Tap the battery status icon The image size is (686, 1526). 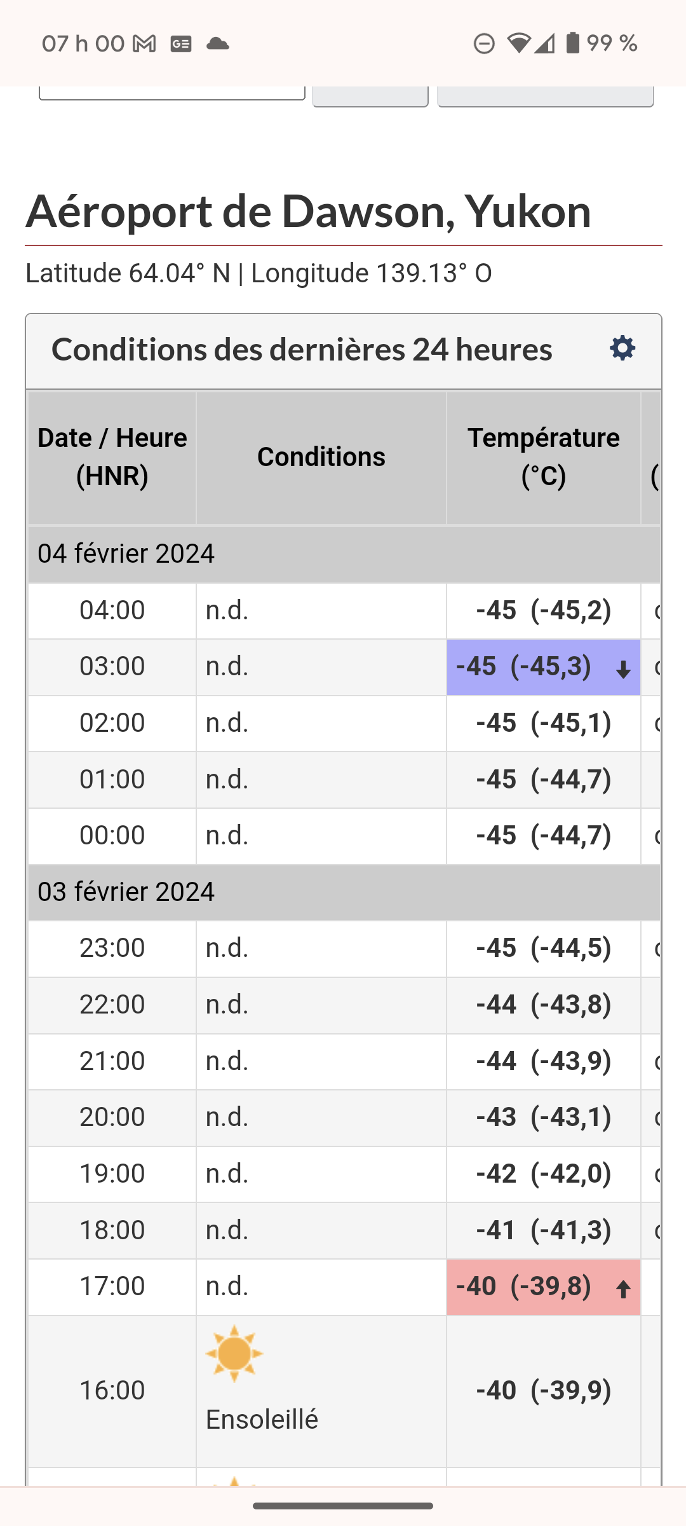572,43
